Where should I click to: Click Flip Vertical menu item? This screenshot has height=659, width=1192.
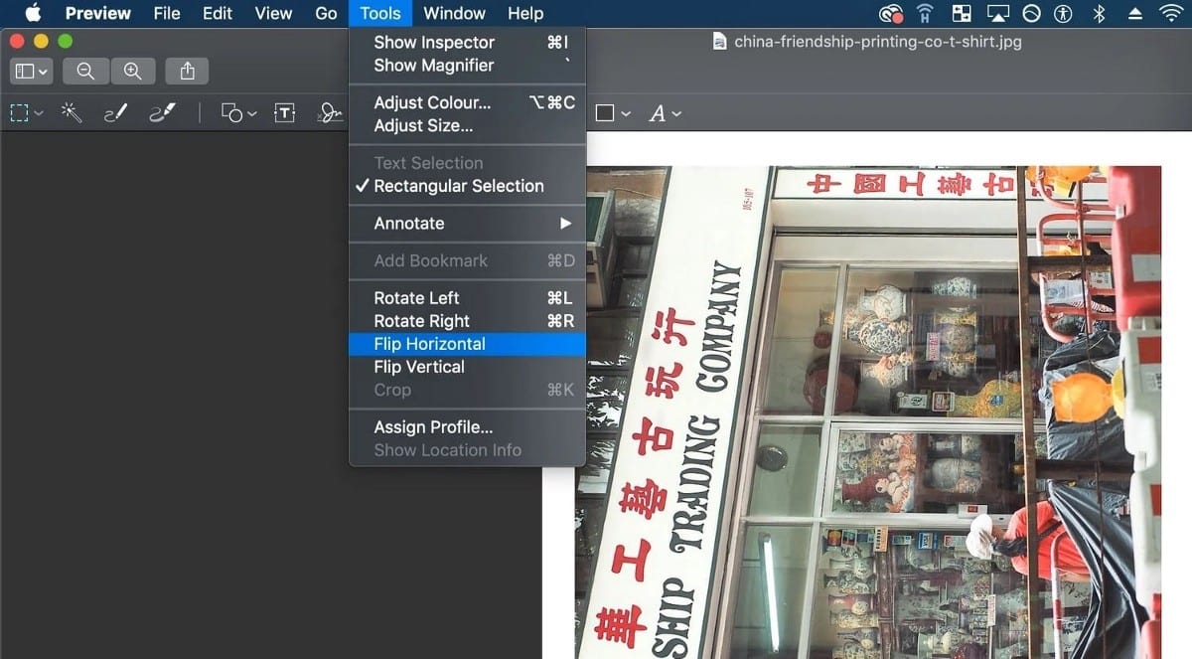(467, 367)
